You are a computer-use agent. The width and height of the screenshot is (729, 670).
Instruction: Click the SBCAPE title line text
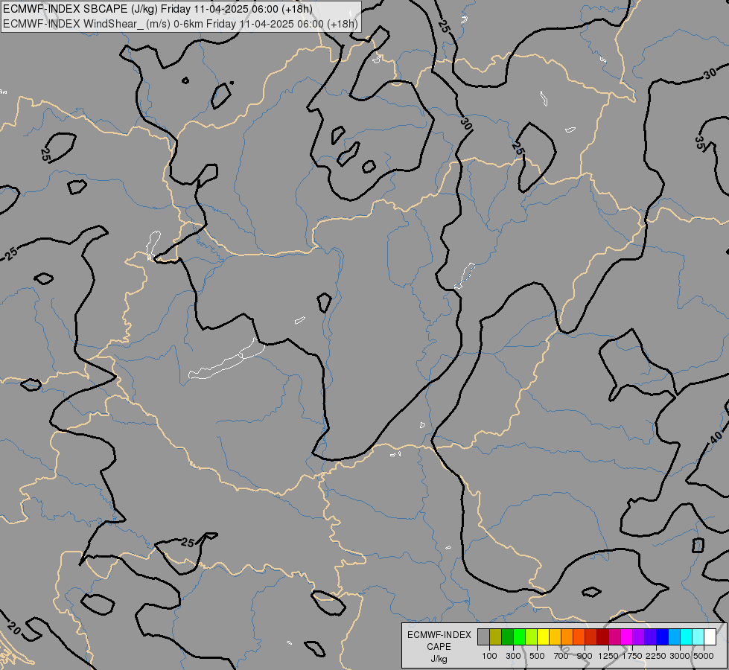pos(158,9)
